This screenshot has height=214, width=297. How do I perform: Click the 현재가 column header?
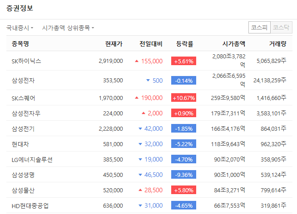click(x=114, y=44)
